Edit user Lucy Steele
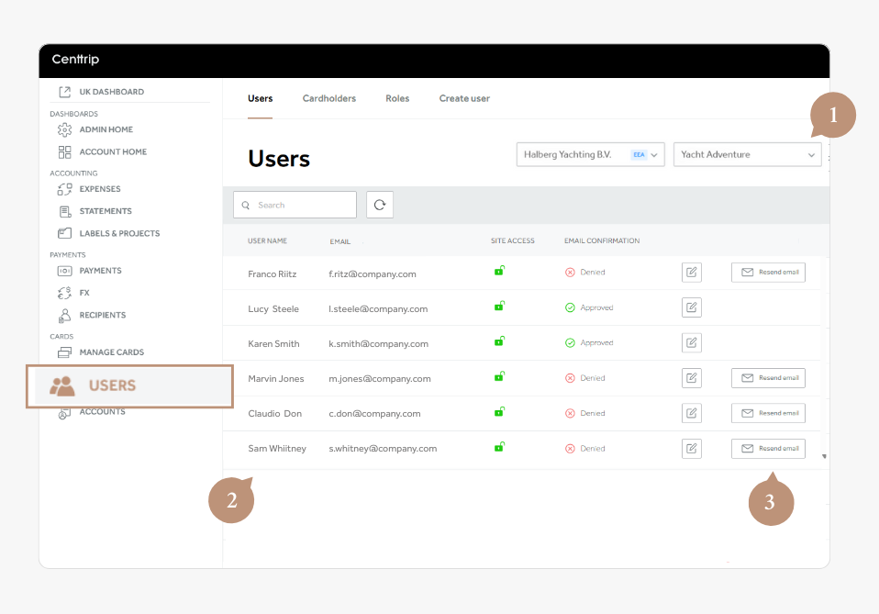This screenshot has height=614, width=879. 691,307
